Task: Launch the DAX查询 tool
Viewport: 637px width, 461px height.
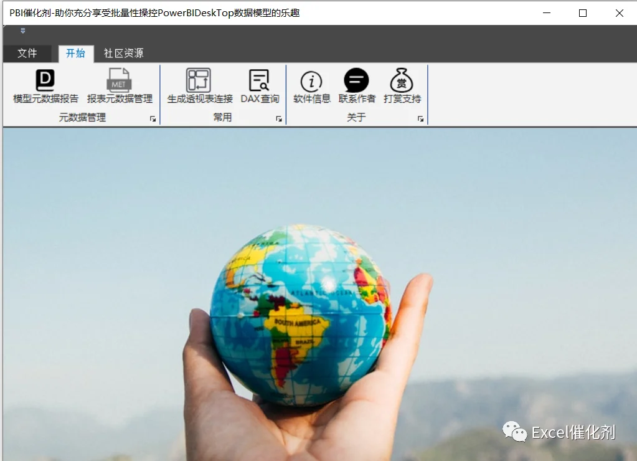Action: [260, 86]
